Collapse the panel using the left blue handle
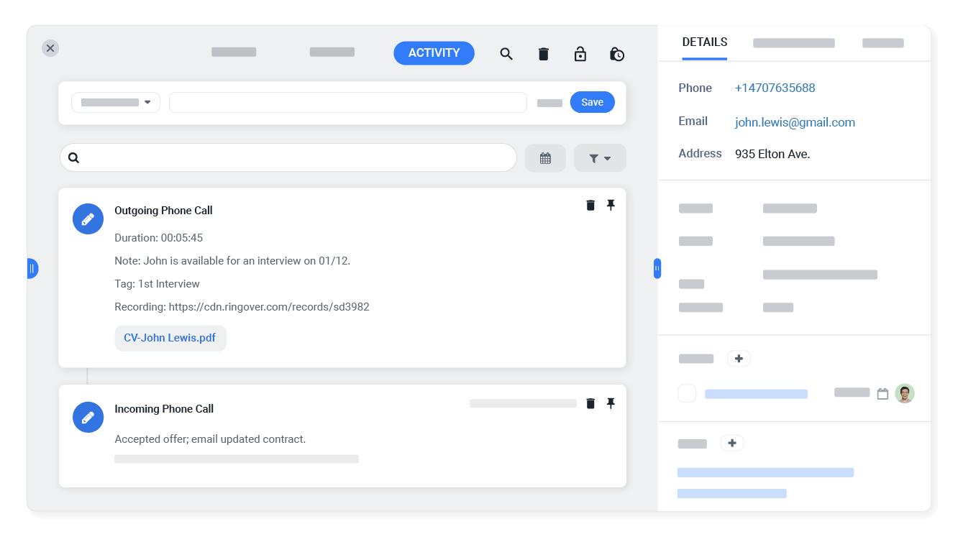958x537 pixels. pos(32,267)
